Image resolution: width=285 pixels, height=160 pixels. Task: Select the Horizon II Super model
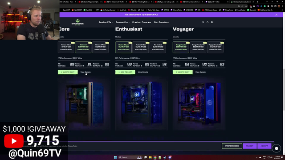123,47
